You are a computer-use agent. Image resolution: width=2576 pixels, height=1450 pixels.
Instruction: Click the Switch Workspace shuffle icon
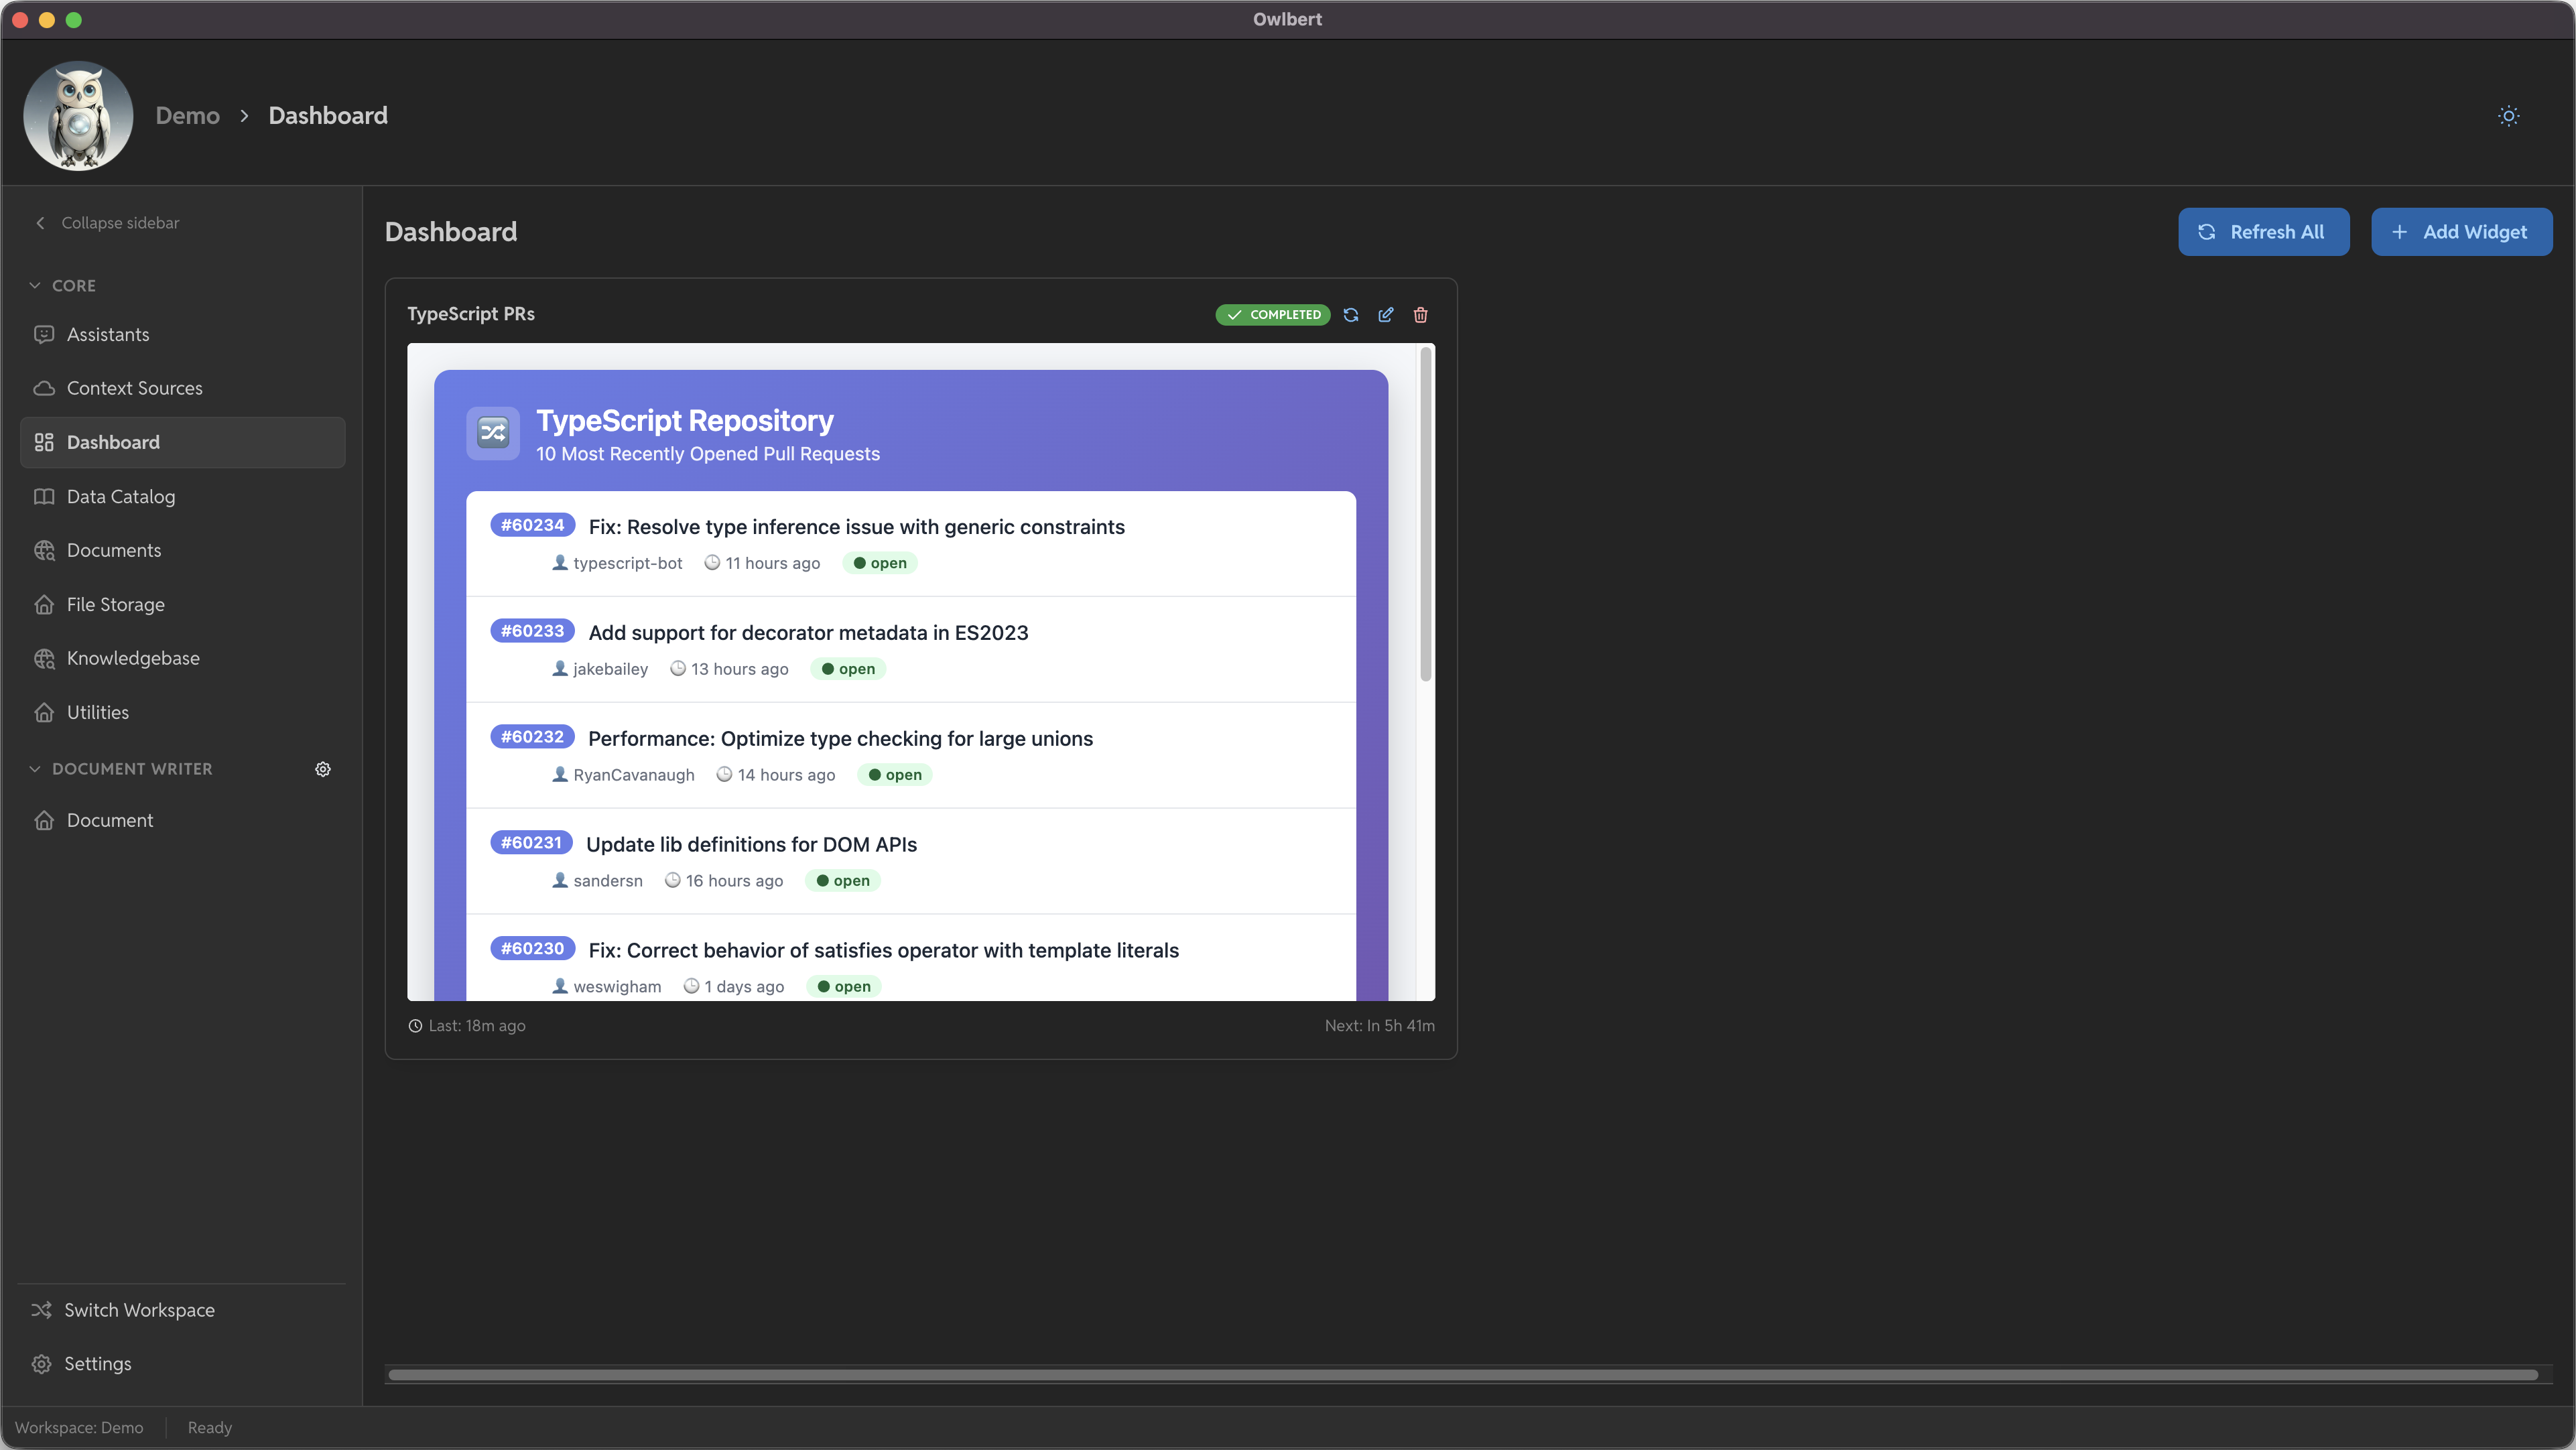click(41, 1310)
